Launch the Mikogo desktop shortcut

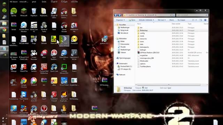[14, 68]
